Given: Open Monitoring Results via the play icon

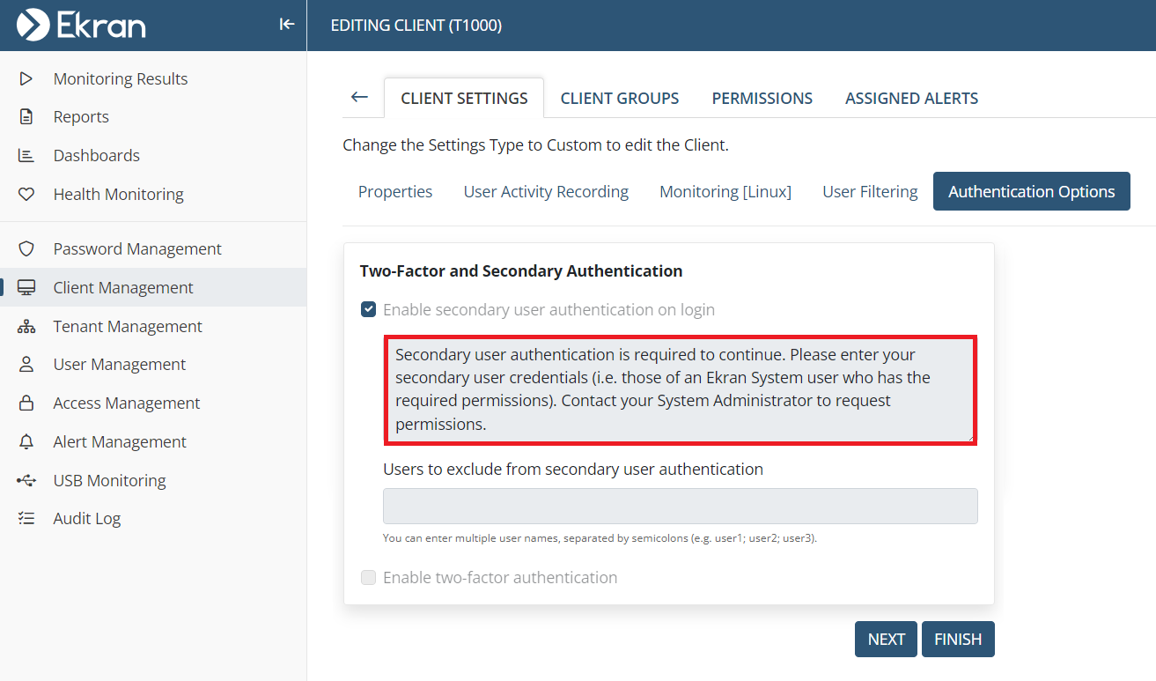Looking at the screenshot, I should click(26, 78).
